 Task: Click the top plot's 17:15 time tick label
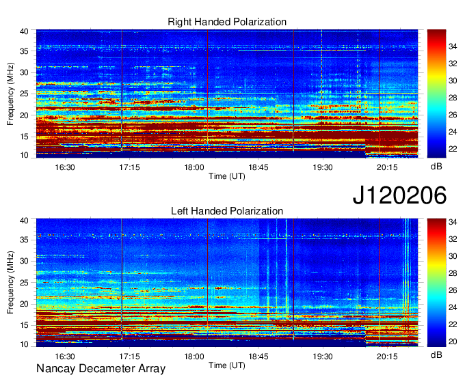129,167
